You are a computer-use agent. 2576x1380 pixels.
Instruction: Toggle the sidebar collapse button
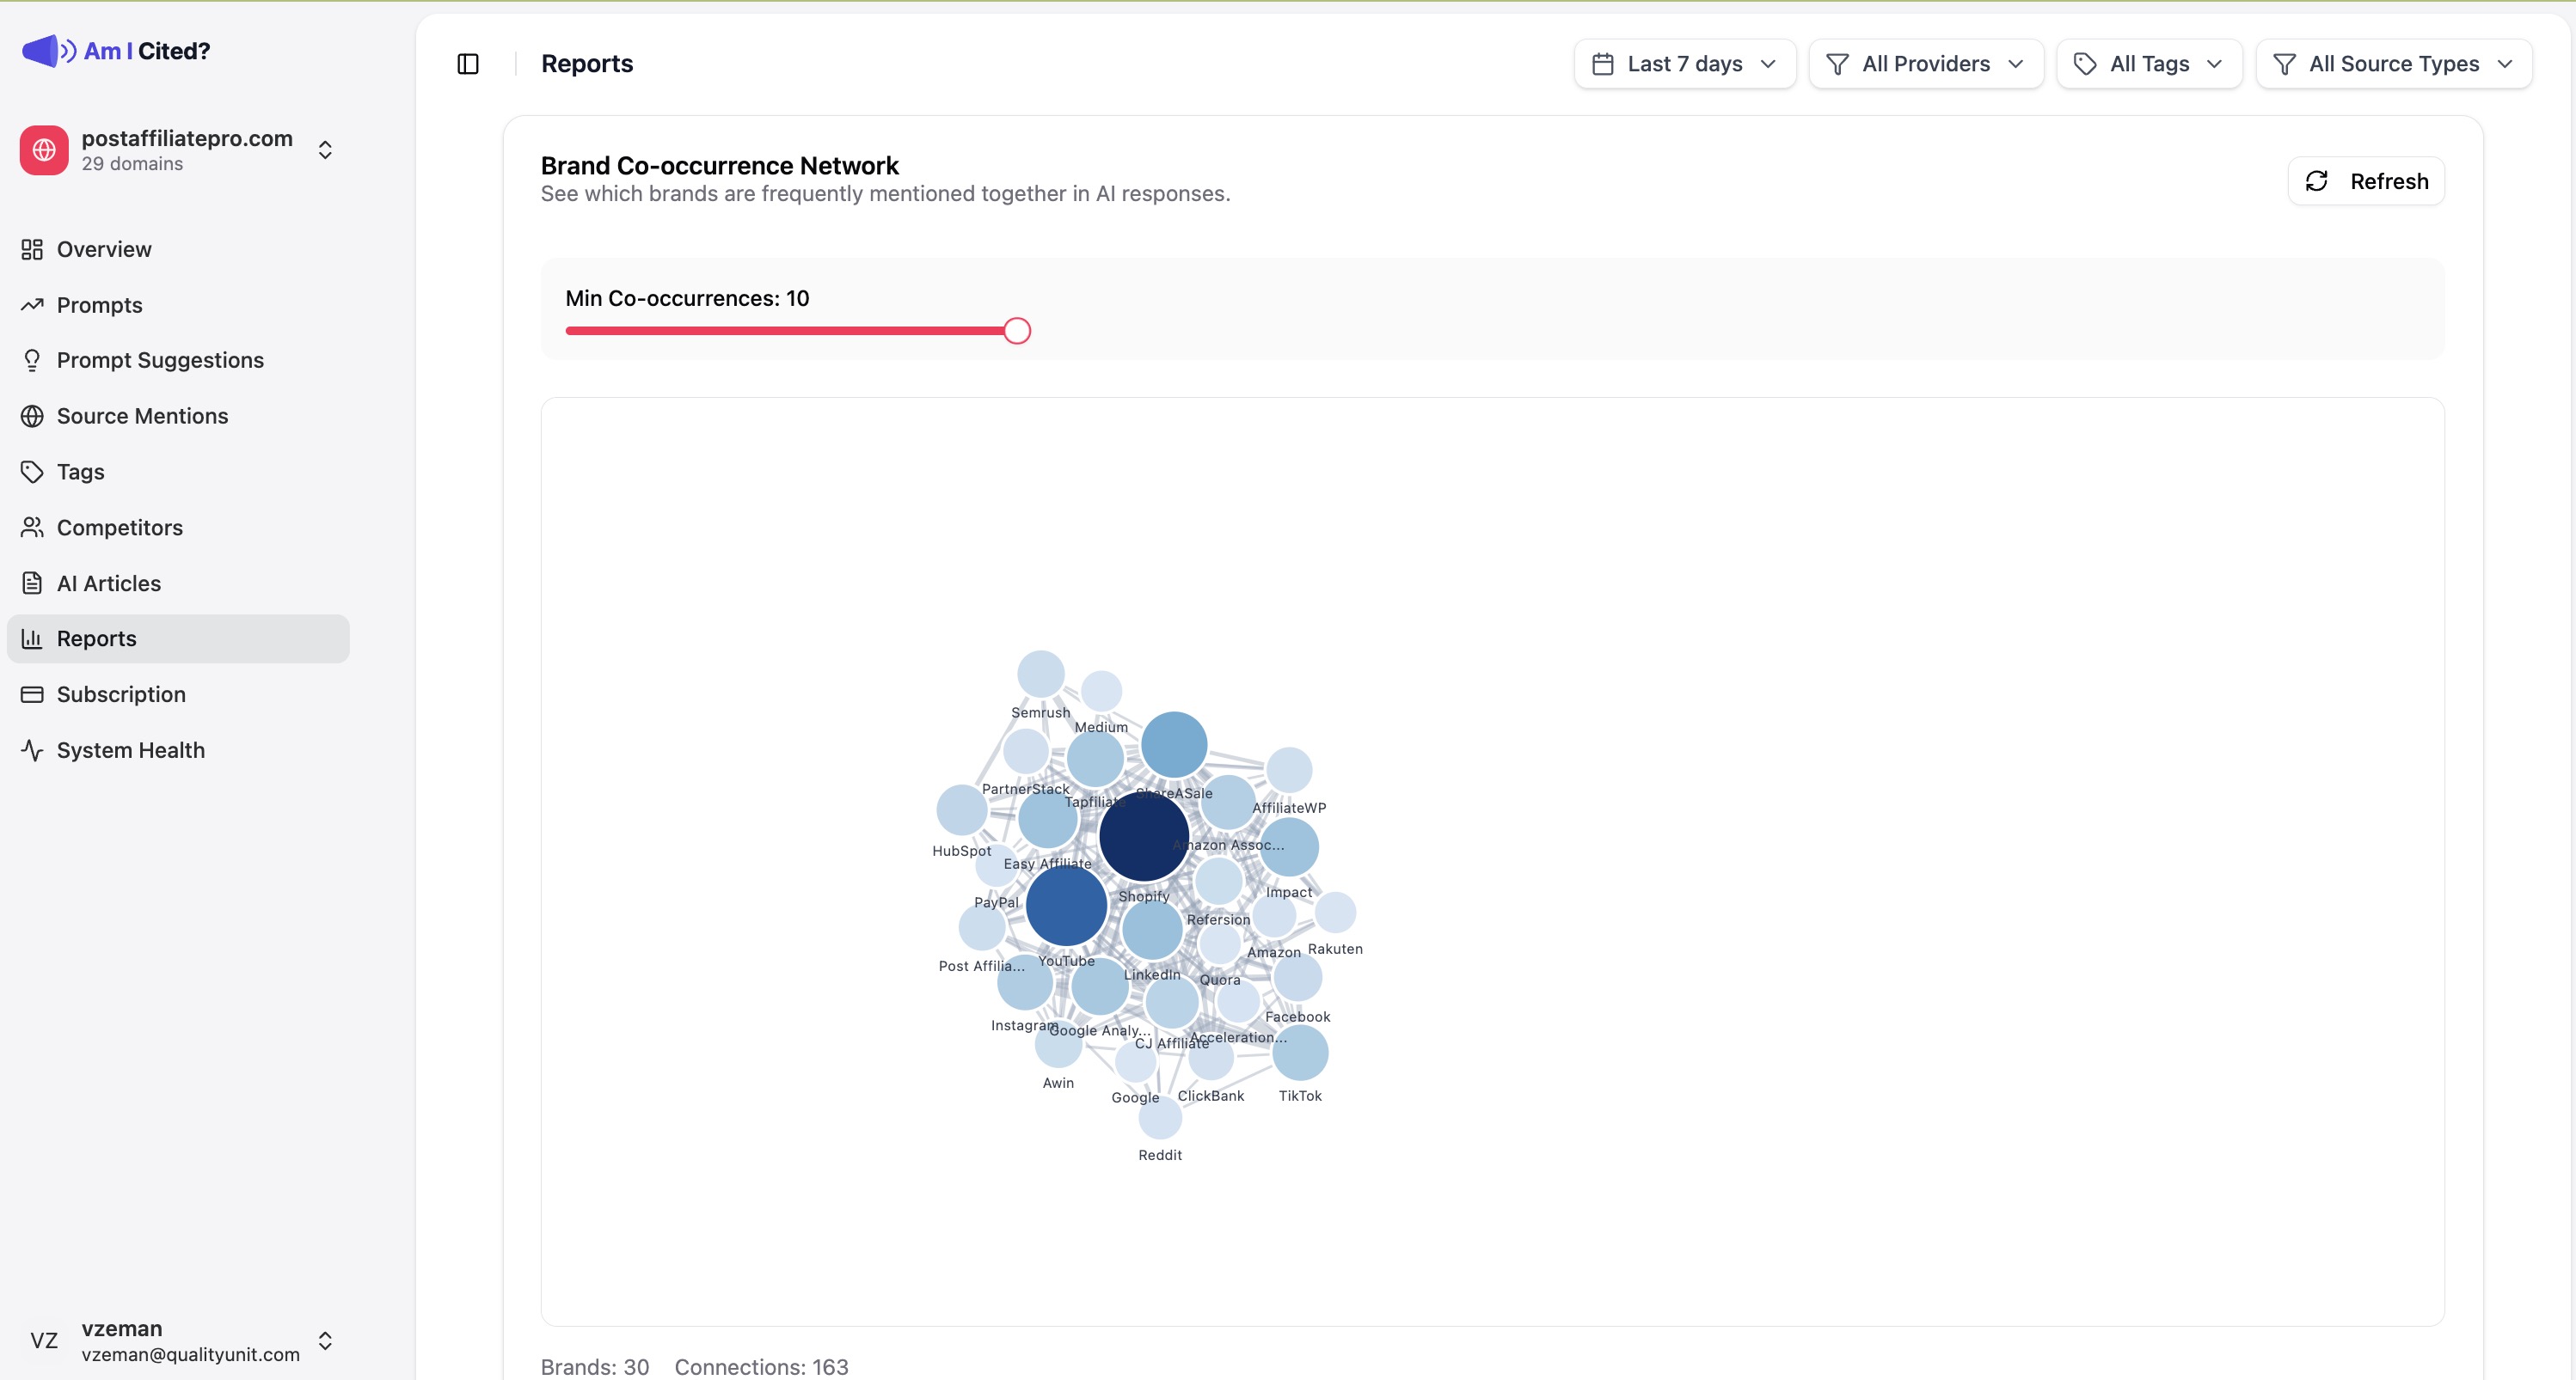467,63
